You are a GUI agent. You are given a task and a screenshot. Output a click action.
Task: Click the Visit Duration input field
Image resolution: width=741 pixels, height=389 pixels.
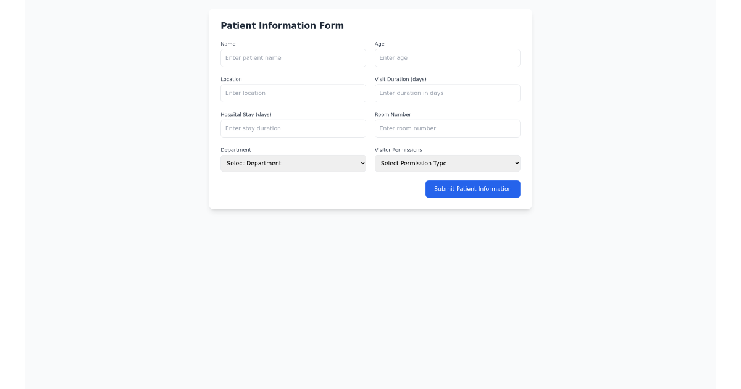tap(447, 93)
